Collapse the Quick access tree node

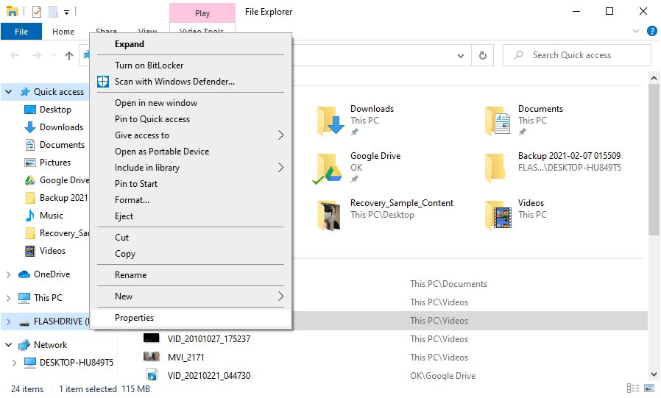8,91
